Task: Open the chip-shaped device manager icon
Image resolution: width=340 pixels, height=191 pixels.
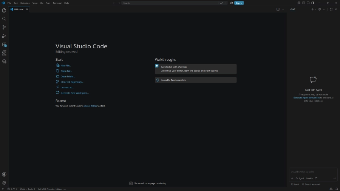Action: [x=4, y=62]
